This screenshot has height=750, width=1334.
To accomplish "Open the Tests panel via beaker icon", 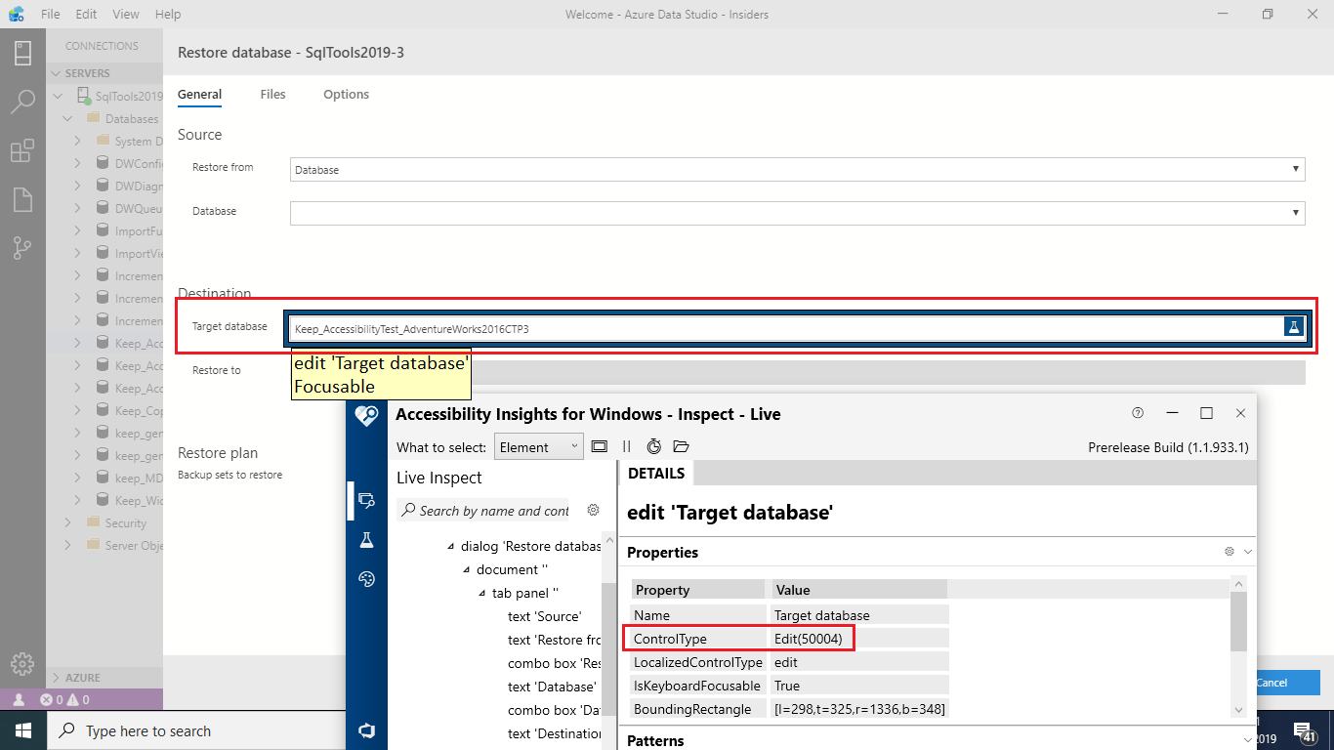I will 366,539.
